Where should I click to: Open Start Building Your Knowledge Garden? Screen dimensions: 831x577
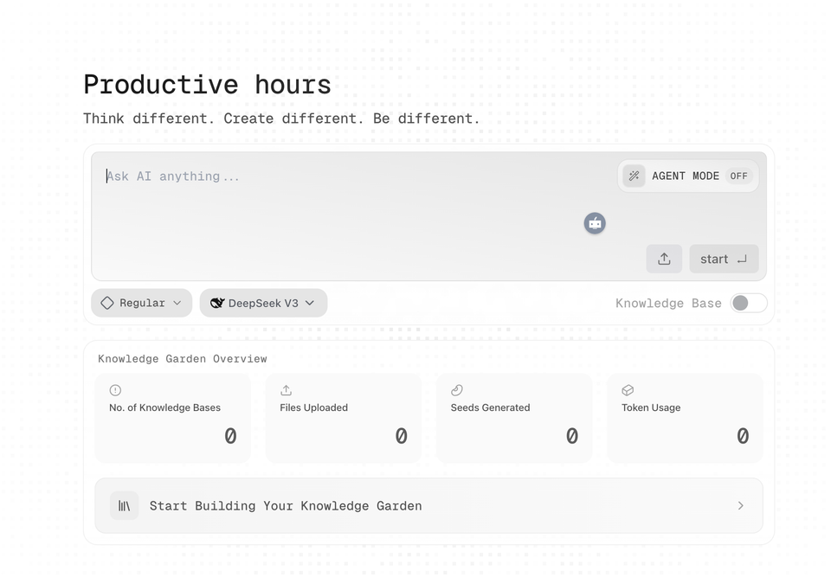coord(286,506)
